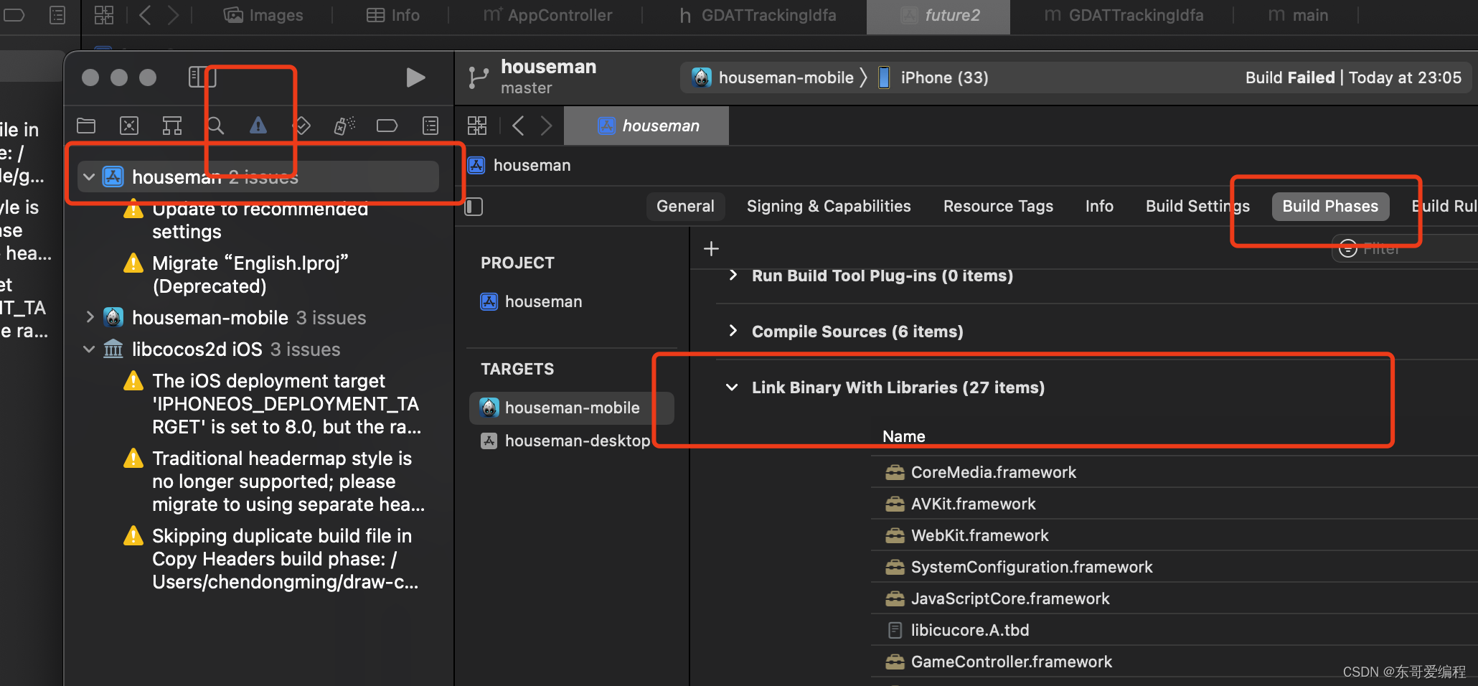
Task: Select libicucore.A.tbd library row
Action: pos(1175,630)
